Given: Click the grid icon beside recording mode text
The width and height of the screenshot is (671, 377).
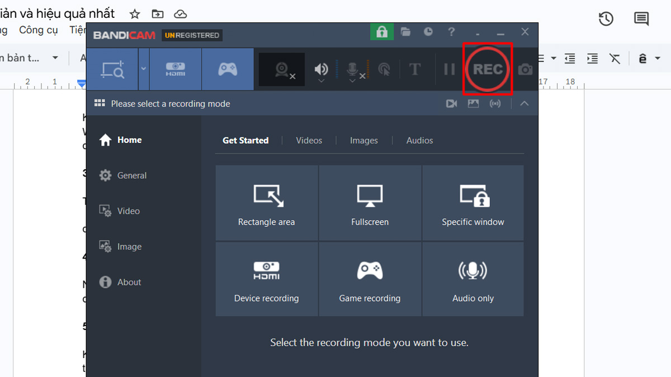Looking at the screenshot, I should [100, 103].
